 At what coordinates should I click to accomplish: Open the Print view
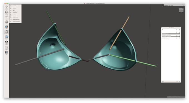pyautogui.click(x=6, y=53)
